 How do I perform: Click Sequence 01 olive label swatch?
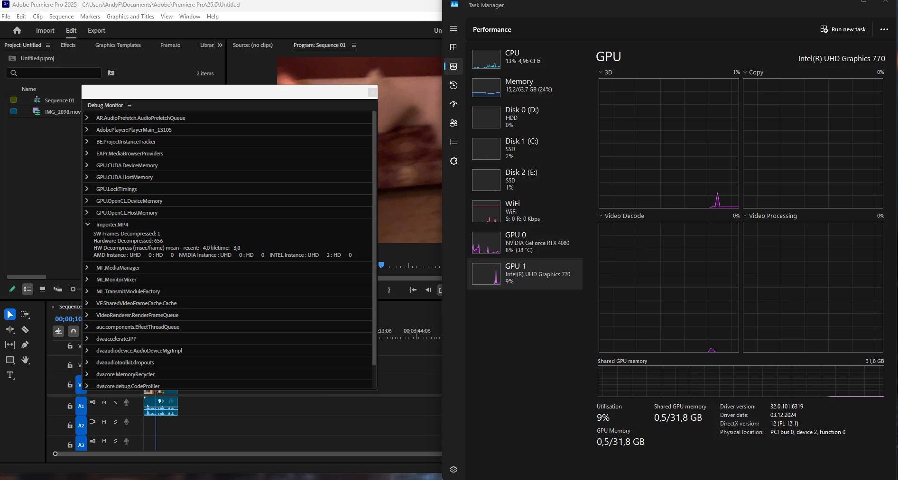coord(13,100)
